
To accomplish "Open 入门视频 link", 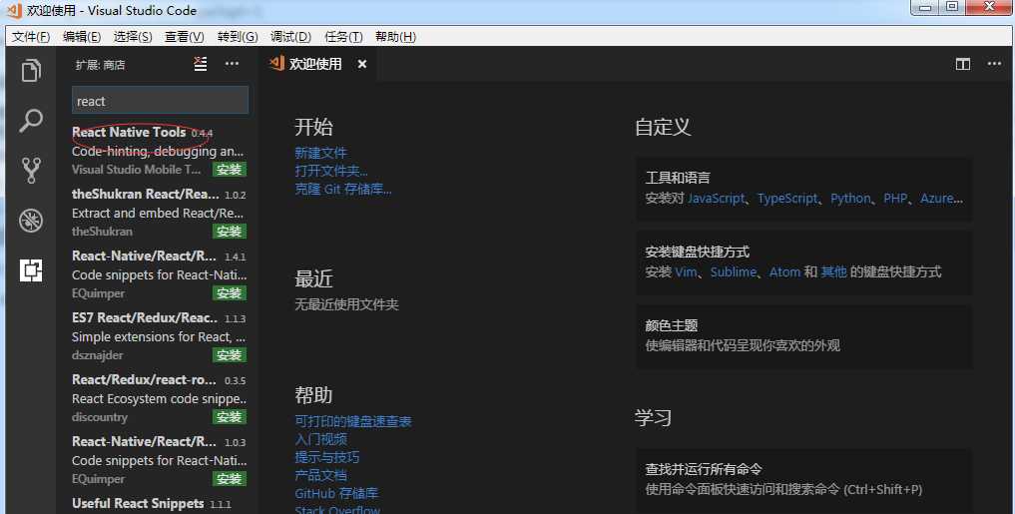I will [321, 439].
